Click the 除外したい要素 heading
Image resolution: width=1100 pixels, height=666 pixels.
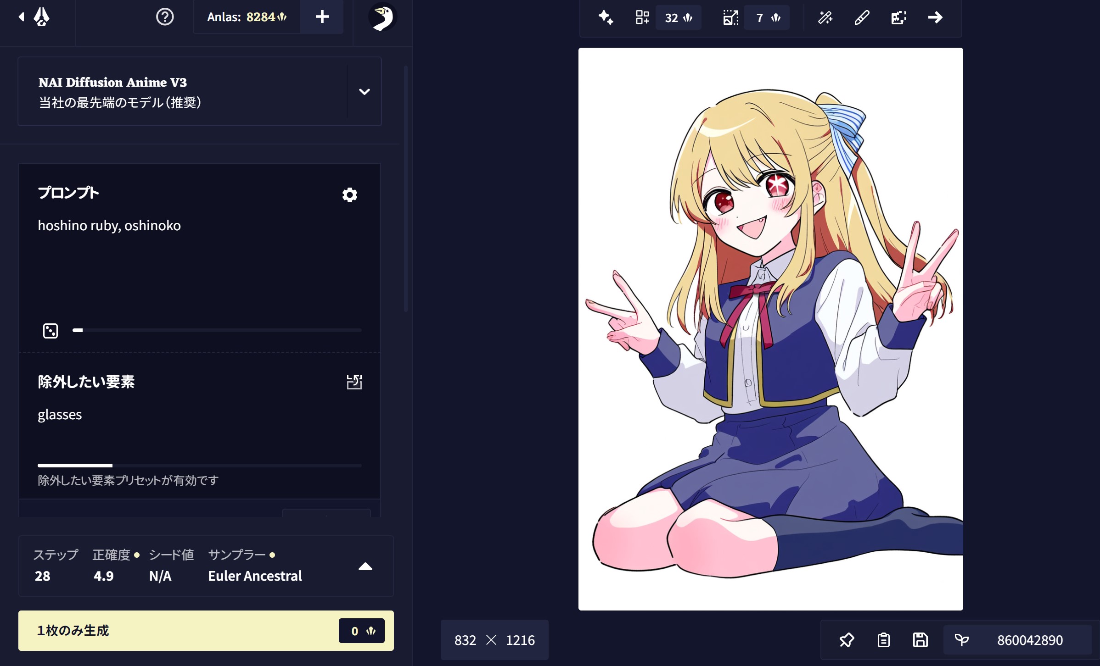click(x=86, y=382)
